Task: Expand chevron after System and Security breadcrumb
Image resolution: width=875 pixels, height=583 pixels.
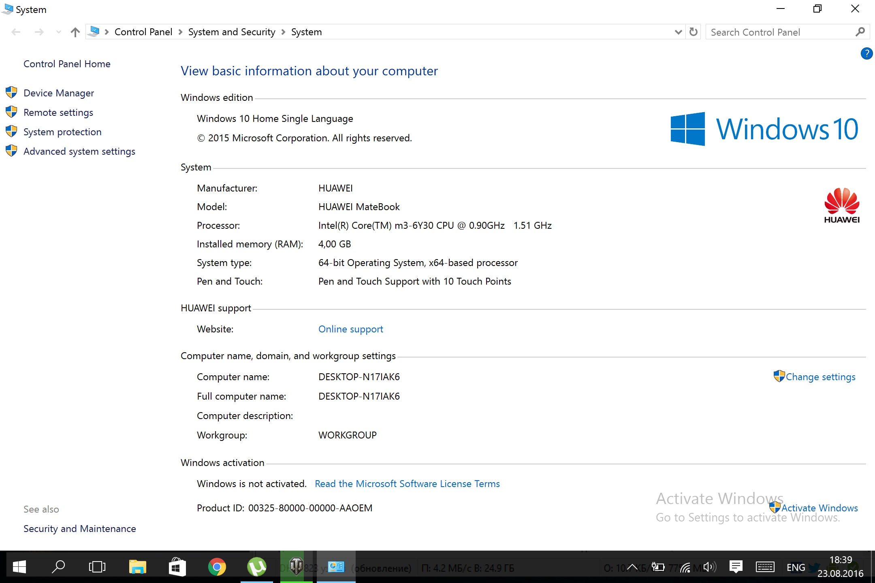Action: 283,32
